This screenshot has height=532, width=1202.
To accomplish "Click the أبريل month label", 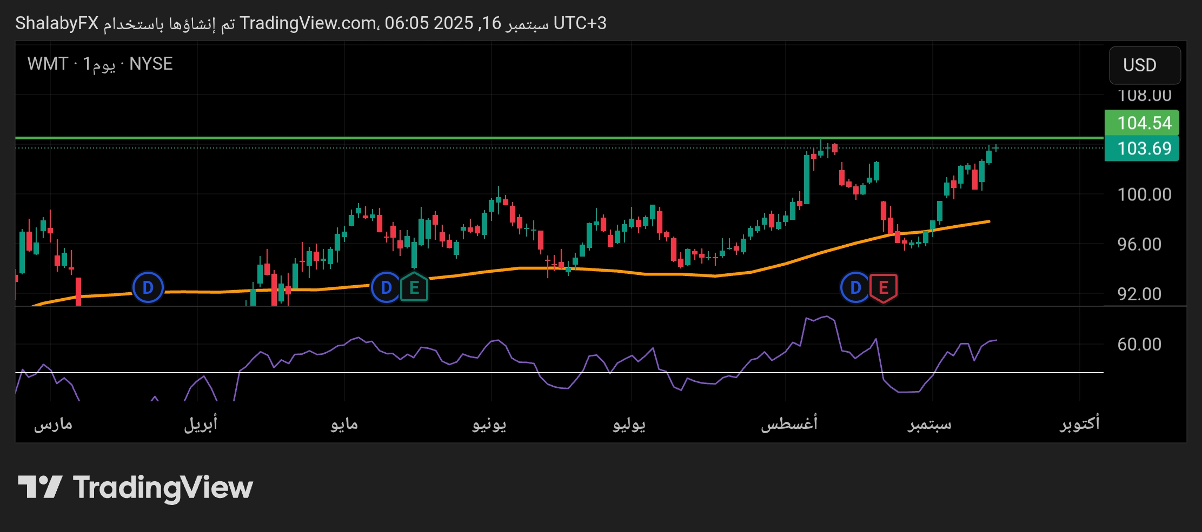I will coord(201,424).
